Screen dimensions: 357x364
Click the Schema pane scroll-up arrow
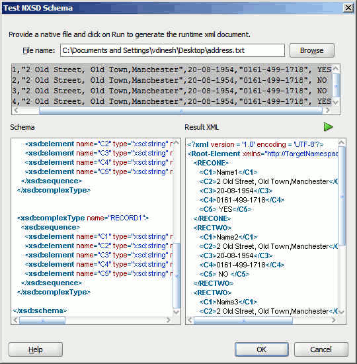point(177,142)
